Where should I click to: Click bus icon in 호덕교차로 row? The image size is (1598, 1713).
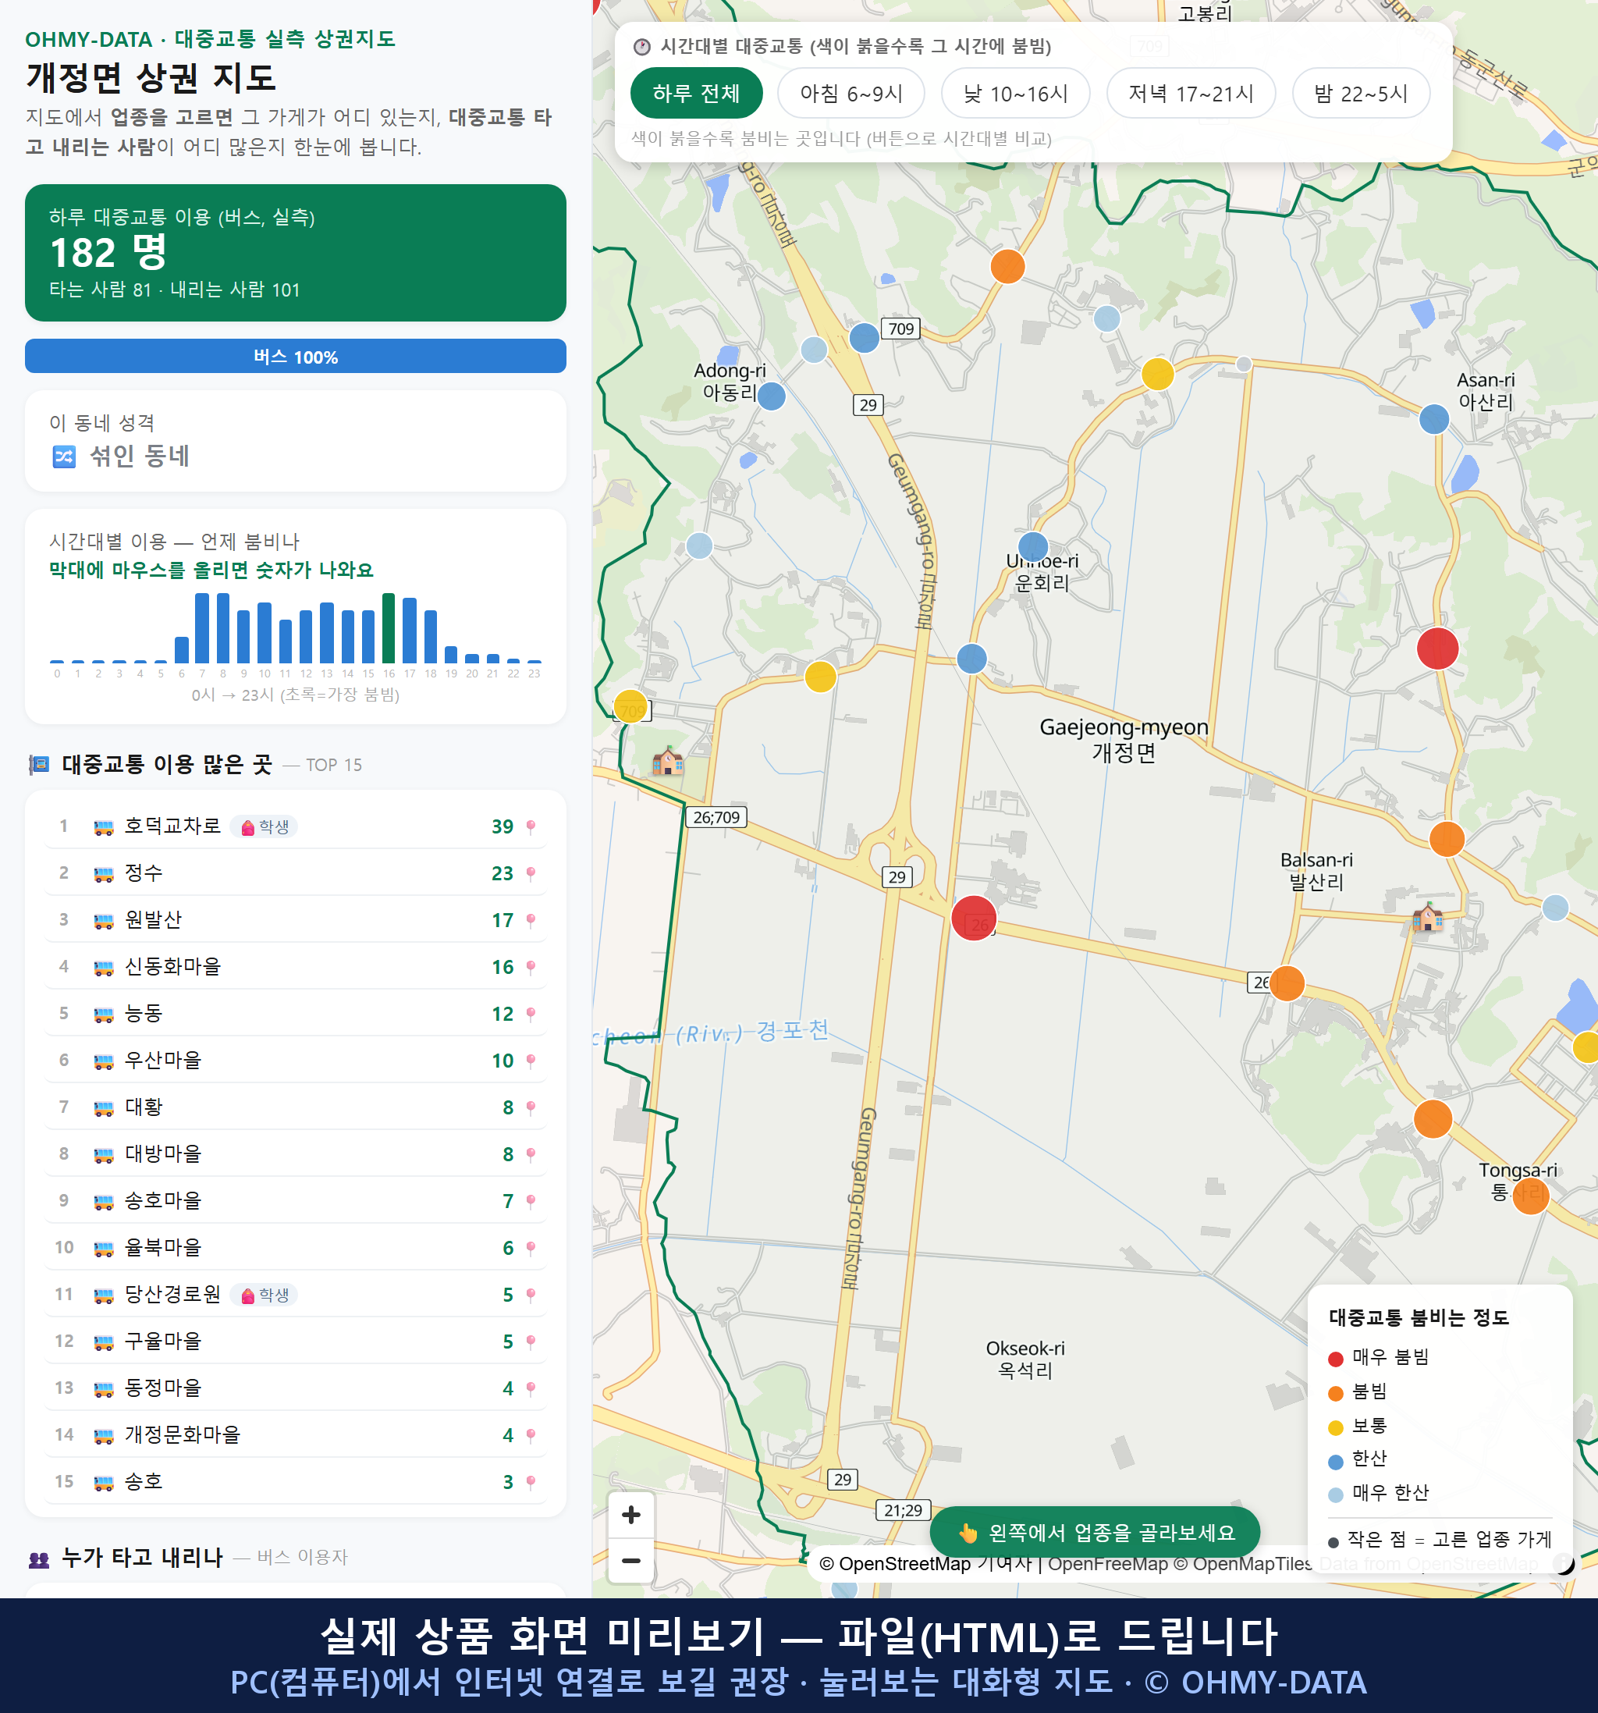tap(103, 828)
